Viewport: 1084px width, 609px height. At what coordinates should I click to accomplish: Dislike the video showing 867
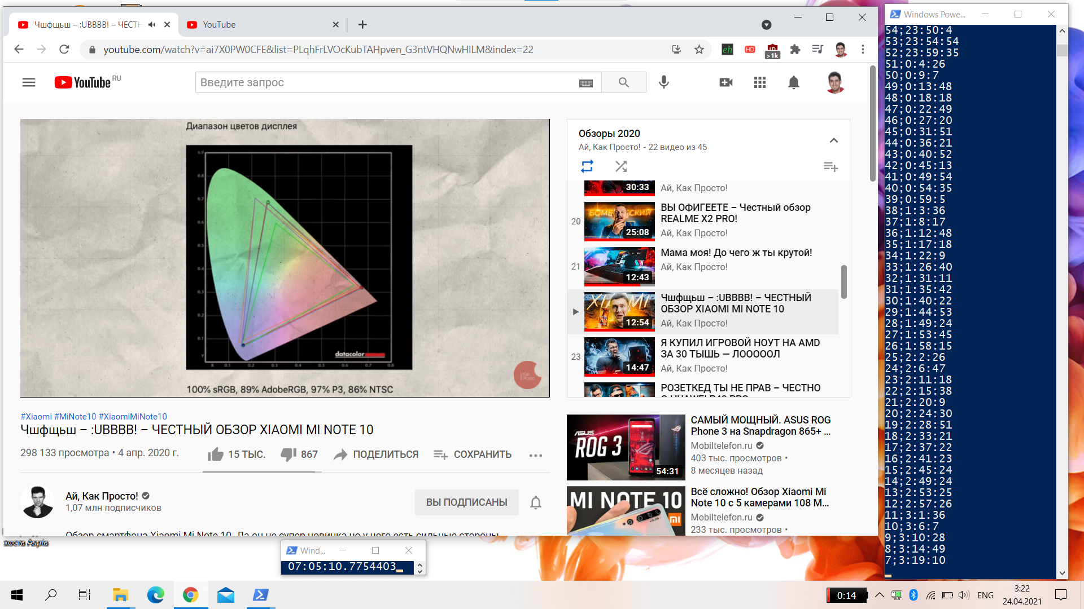pyautogui.click(x=299, y=454)
